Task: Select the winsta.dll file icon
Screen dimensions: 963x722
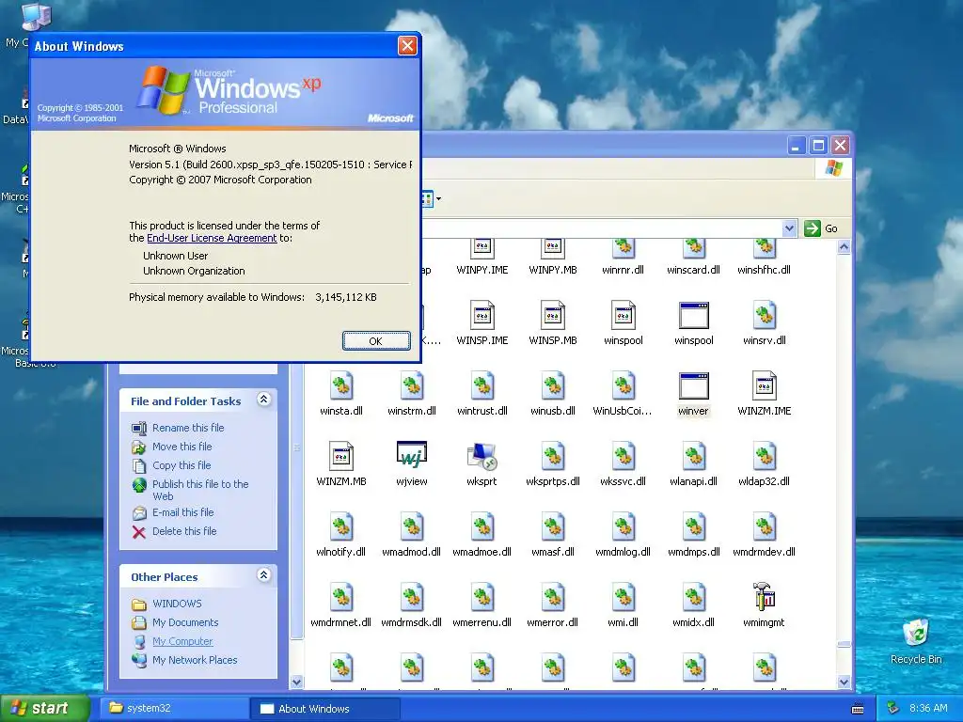Action: pos(341,386)
